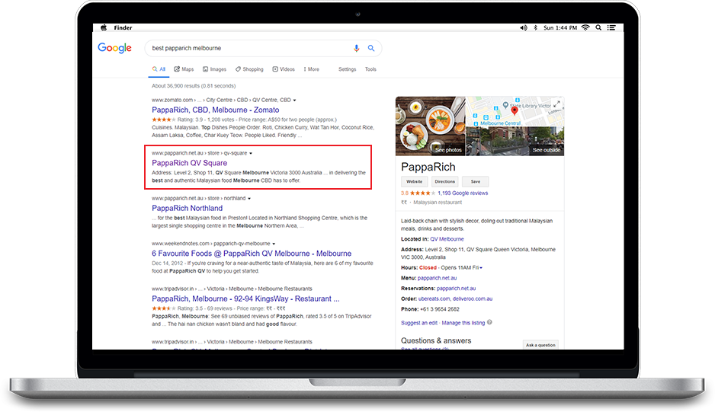Open Notification Center list icon
This screenshot has height=412, width=715.
[x=611, y=28]
